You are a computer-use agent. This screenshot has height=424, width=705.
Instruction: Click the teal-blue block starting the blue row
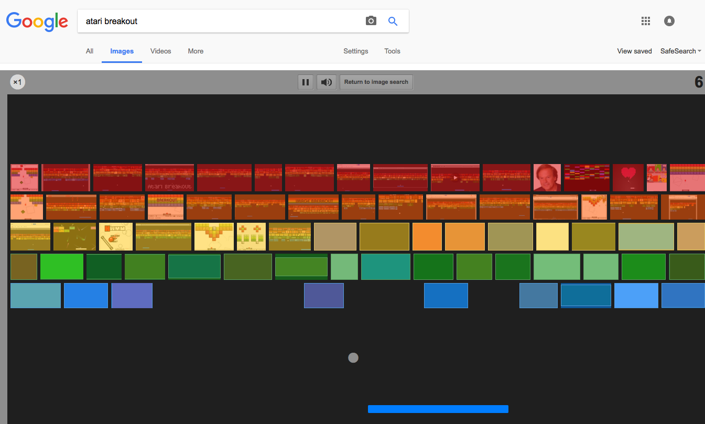36,296
